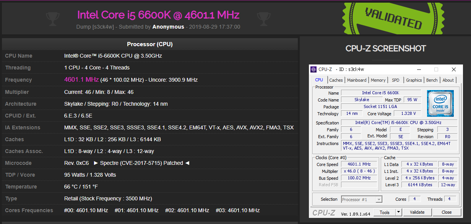
Task: Click the Architecture value Skylake / Stepping: R0
Action: pos(116,104)
